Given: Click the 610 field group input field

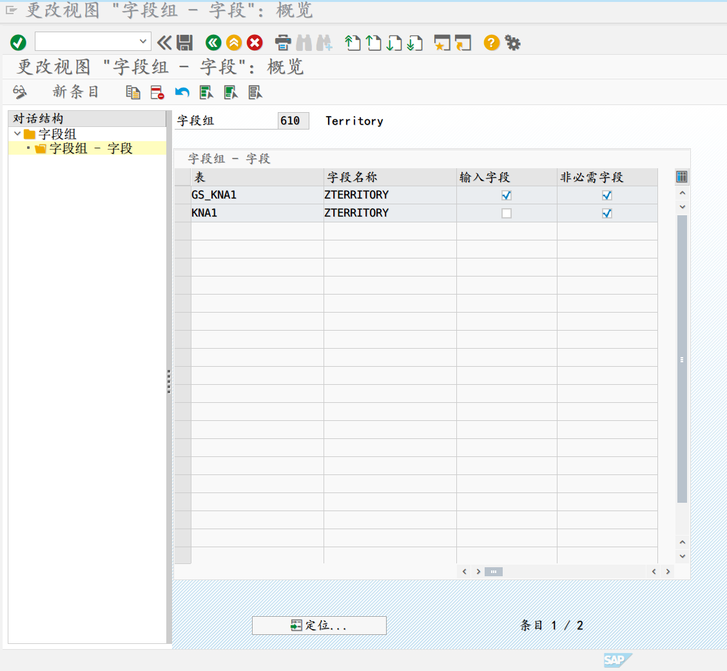Looking at the screenshot, I should pos(293,121).
